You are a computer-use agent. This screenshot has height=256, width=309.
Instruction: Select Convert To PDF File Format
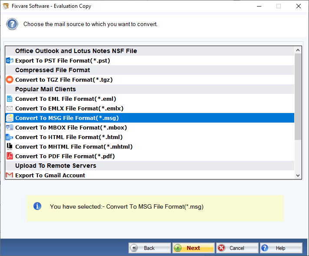pos(150,156)
